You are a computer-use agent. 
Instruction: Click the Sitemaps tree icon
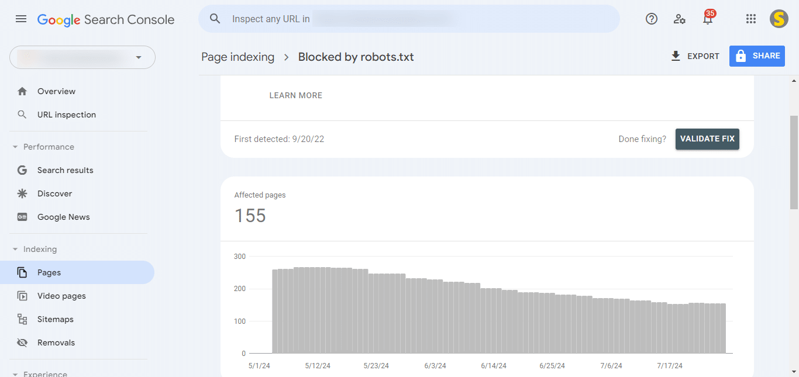coord(22,319)
